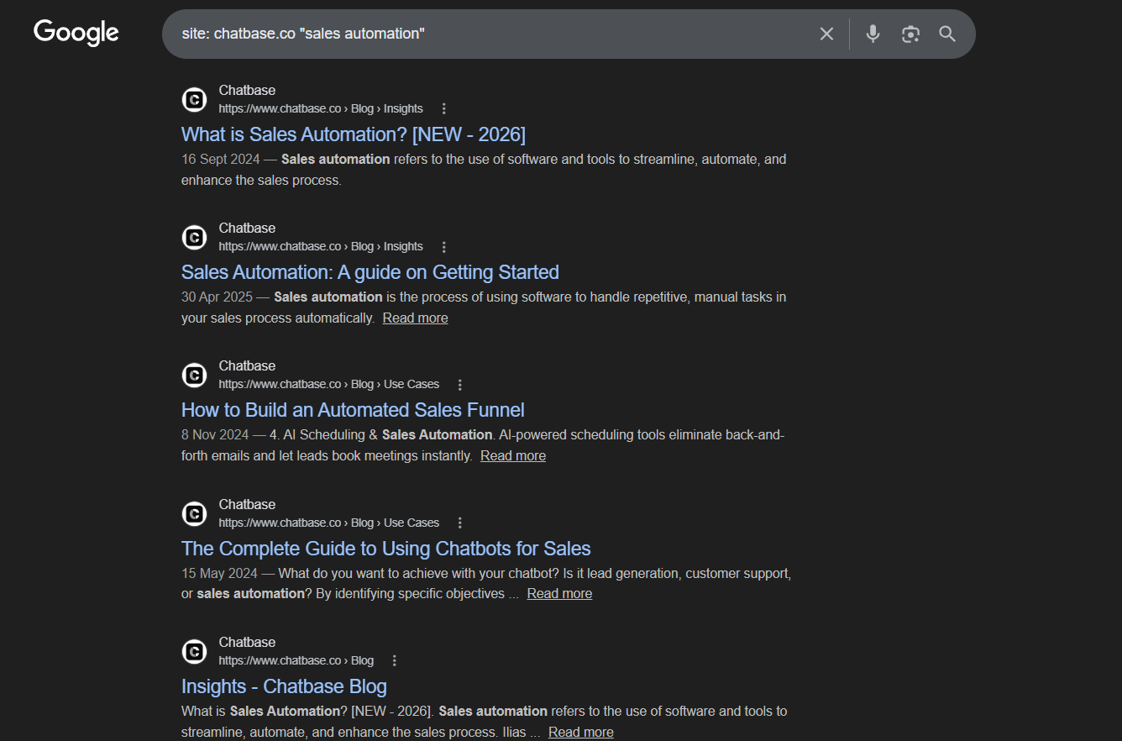Clear the search query with X icon
The width and height of the screenshot is (1122, 741).
pos(826,34)
